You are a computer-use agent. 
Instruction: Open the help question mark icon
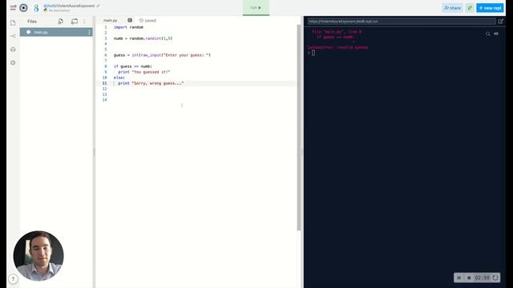click(13, 279)
